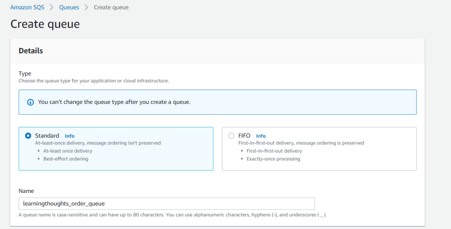The width and height of the screenshot is (451, 229).
Task: Click the Create queue breadcrumb text
Action: point(111,7)
